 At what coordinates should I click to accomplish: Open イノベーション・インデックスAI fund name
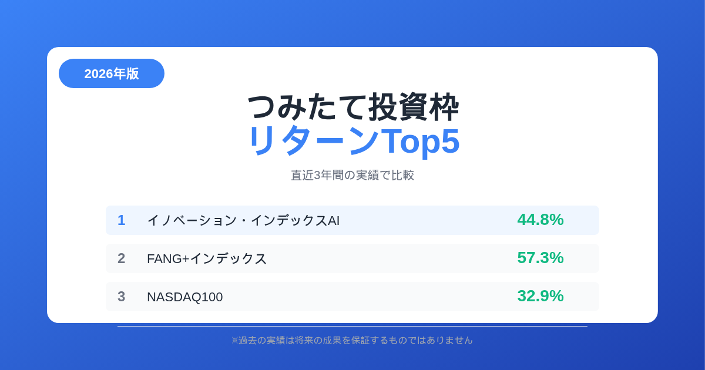[x=243, y=220]
